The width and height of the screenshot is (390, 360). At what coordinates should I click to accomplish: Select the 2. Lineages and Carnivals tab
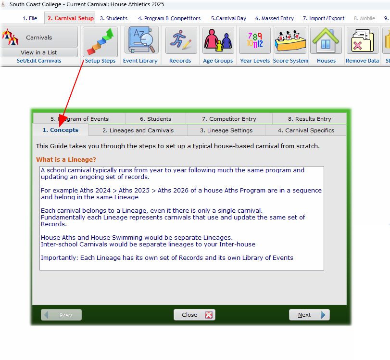click(x=138, y=130)
